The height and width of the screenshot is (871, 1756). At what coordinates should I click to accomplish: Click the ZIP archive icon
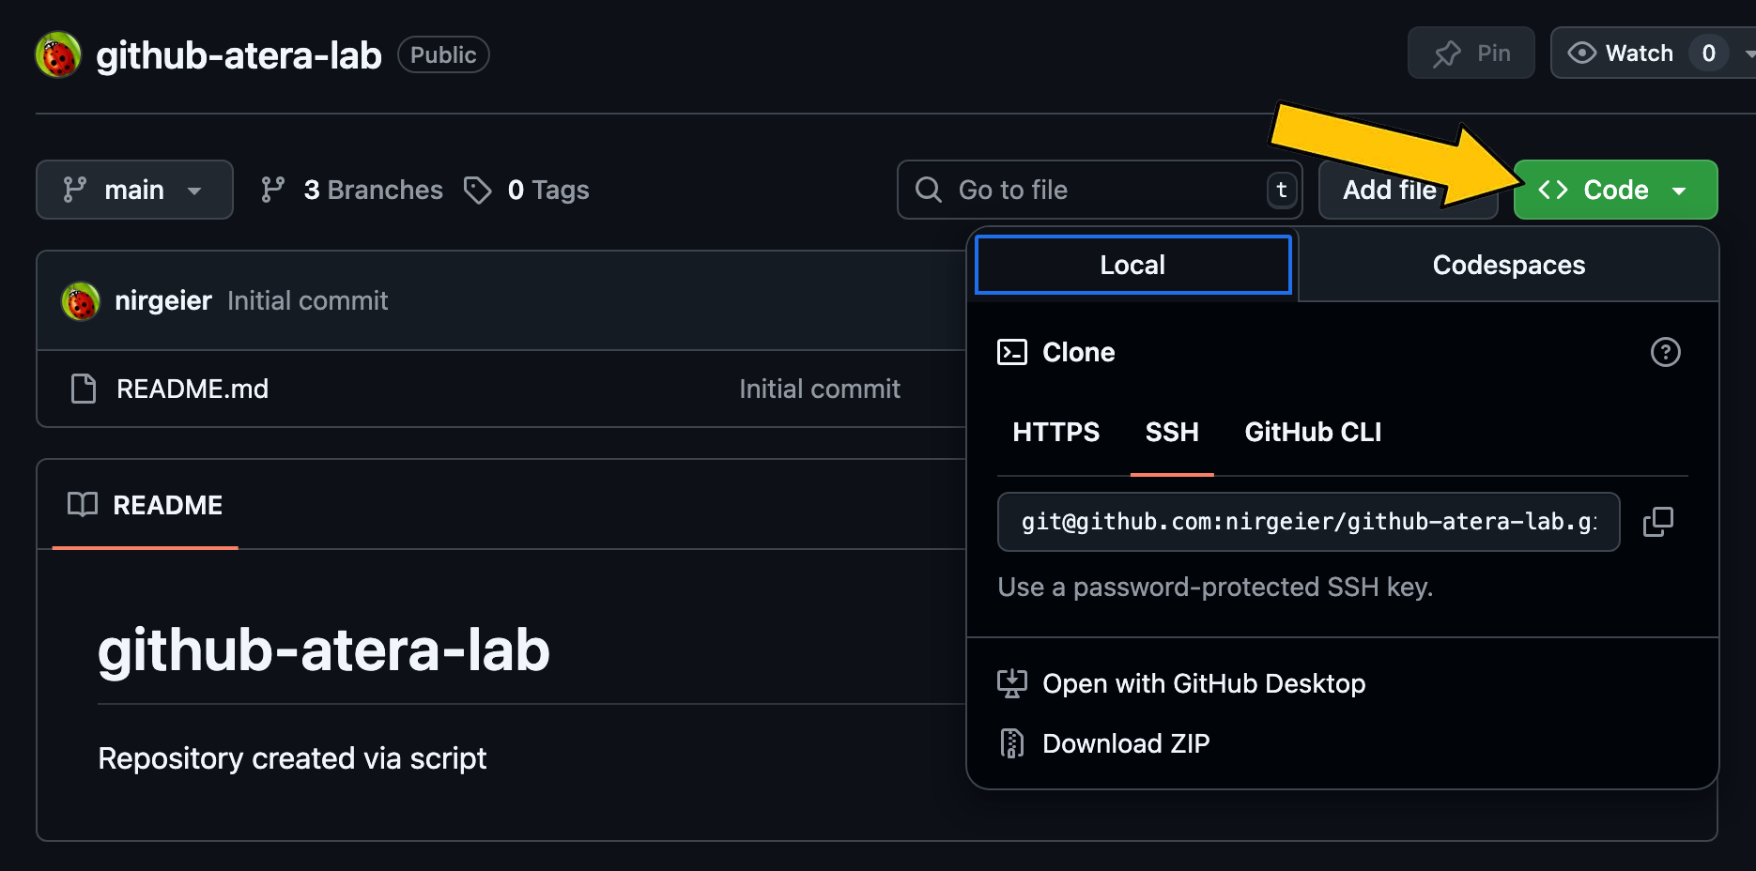tap(1012, 743)
